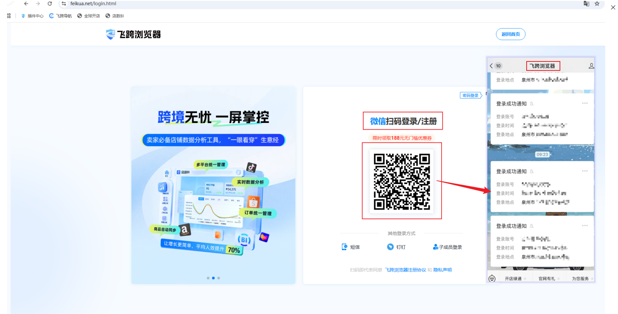Open the 跨境无忧 一屏掌控 promotional banner
The image size is (618, 314).
pyautogui.click(x=213, y=185)
